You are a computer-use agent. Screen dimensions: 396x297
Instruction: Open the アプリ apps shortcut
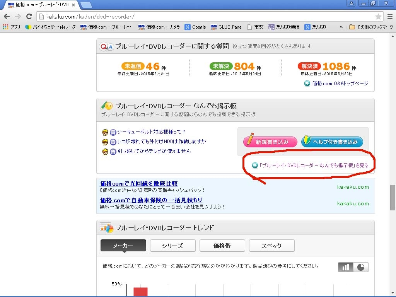(x=12, y=27)
